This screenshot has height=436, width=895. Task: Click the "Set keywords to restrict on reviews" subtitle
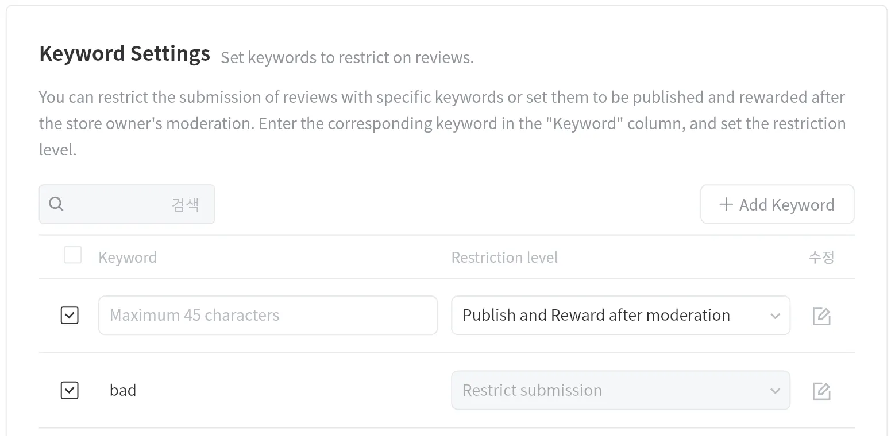[x=347, y=58]
